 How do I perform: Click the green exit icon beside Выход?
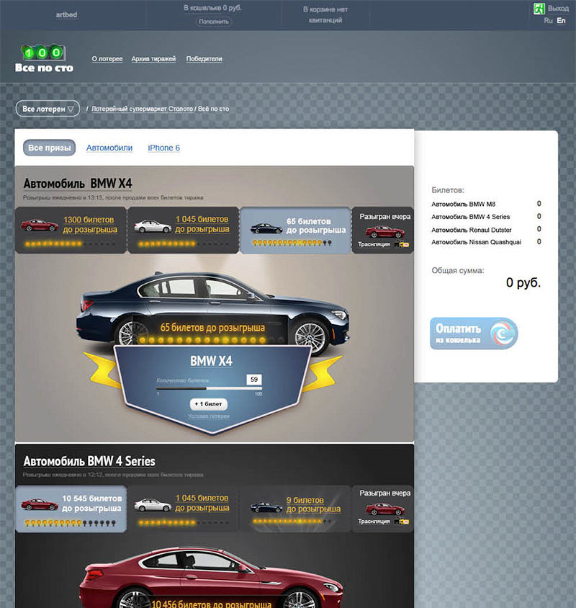pyautogui.click(x=538, y=9)
